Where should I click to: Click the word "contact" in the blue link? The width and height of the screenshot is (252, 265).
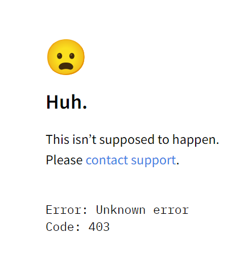click(107, 160)
